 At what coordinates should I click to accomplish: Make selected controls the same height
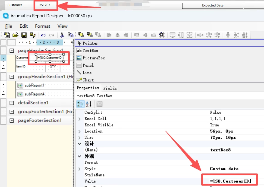click(181, 35)
